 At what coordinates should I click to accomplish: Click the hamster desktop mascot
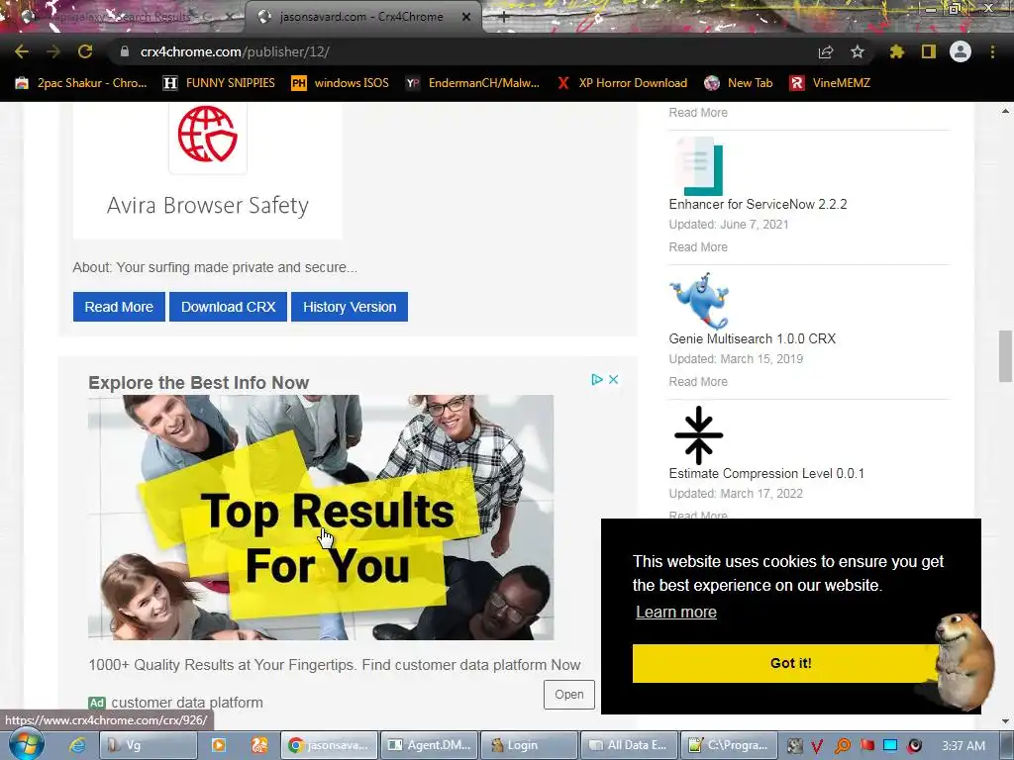coord(963,660)
